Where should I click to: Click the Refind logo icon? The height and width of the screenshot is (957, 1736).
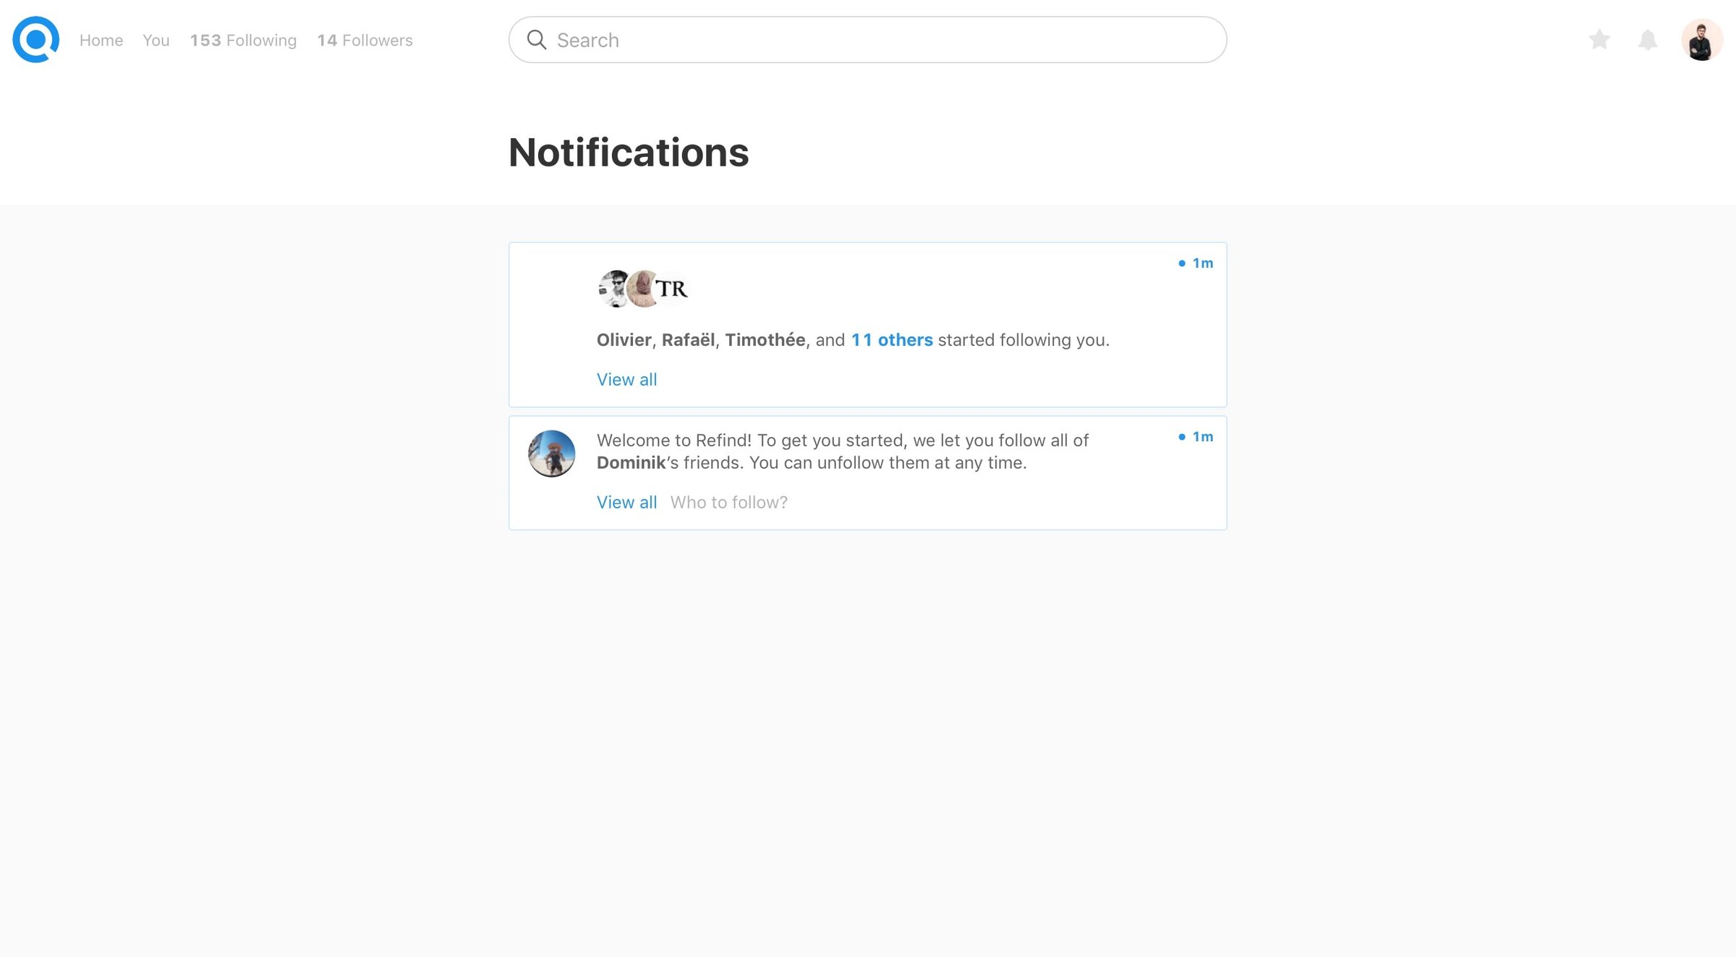(x=35, y=40)
